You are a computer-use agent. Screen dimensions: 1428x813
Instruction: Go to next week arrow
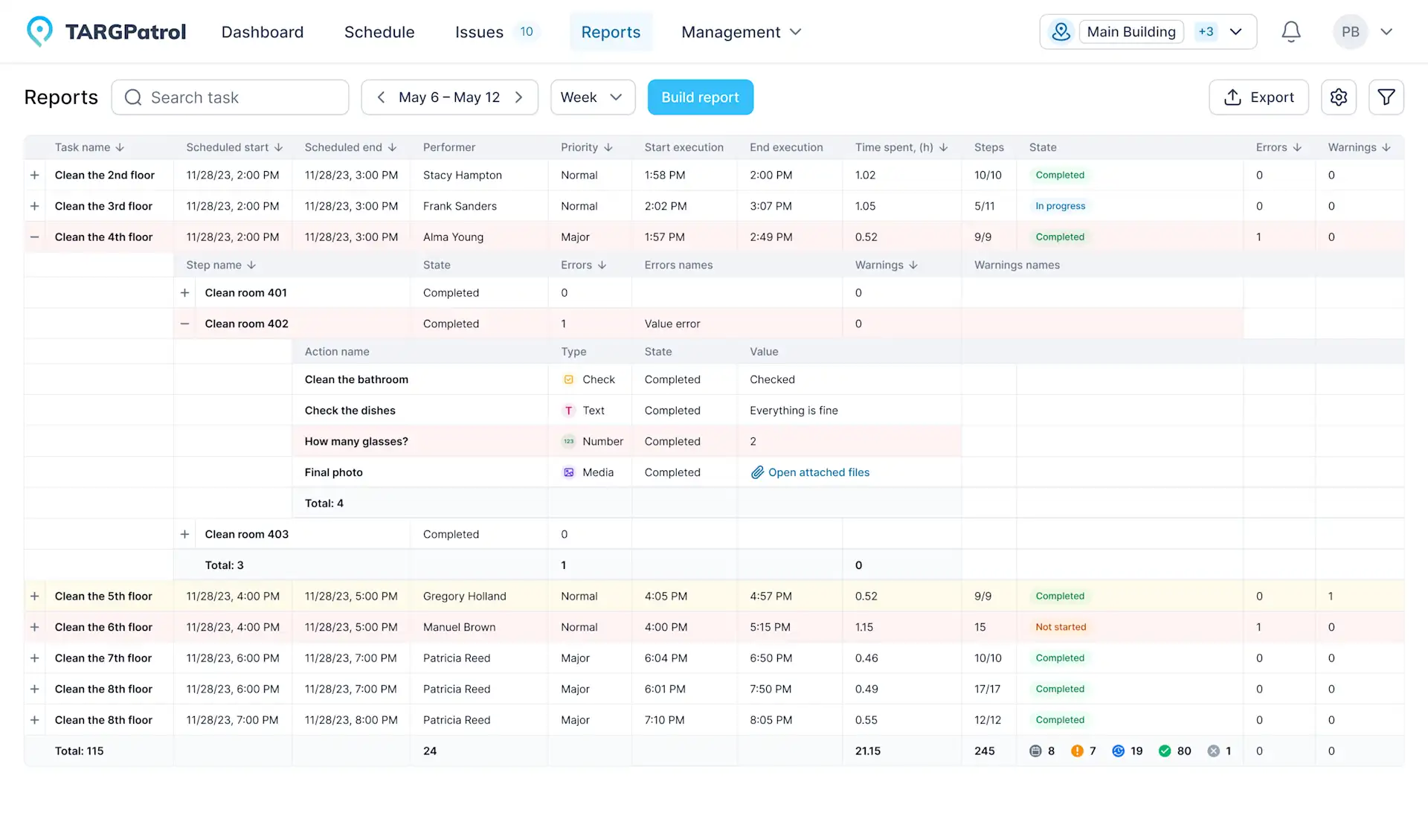point(519,97)
